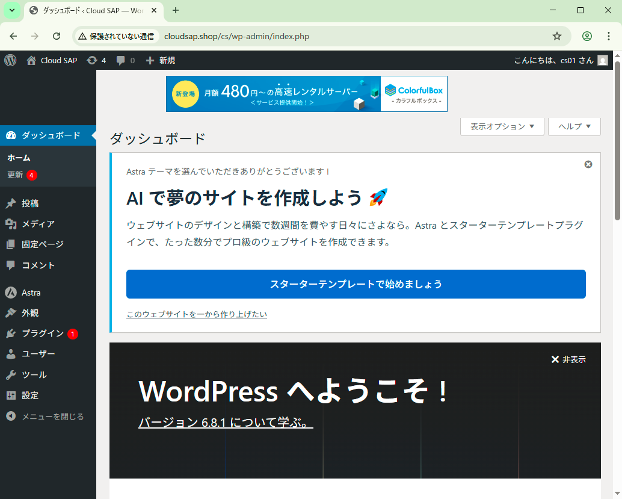This screenshot has width=622, height=499.
Task: Click 保護されていない通信 security warning
Action: [116, 37]
